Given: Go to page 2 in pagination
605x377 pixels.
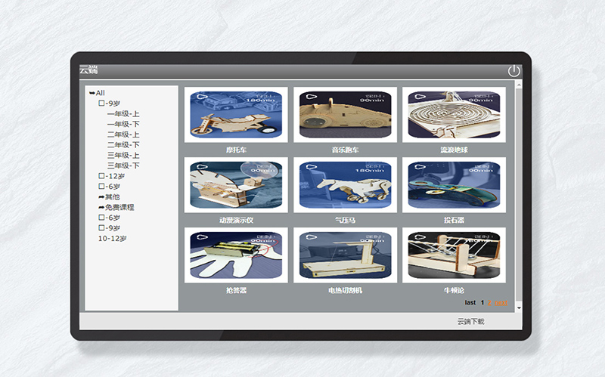Looking at the screenshot, I should (490, 303).
